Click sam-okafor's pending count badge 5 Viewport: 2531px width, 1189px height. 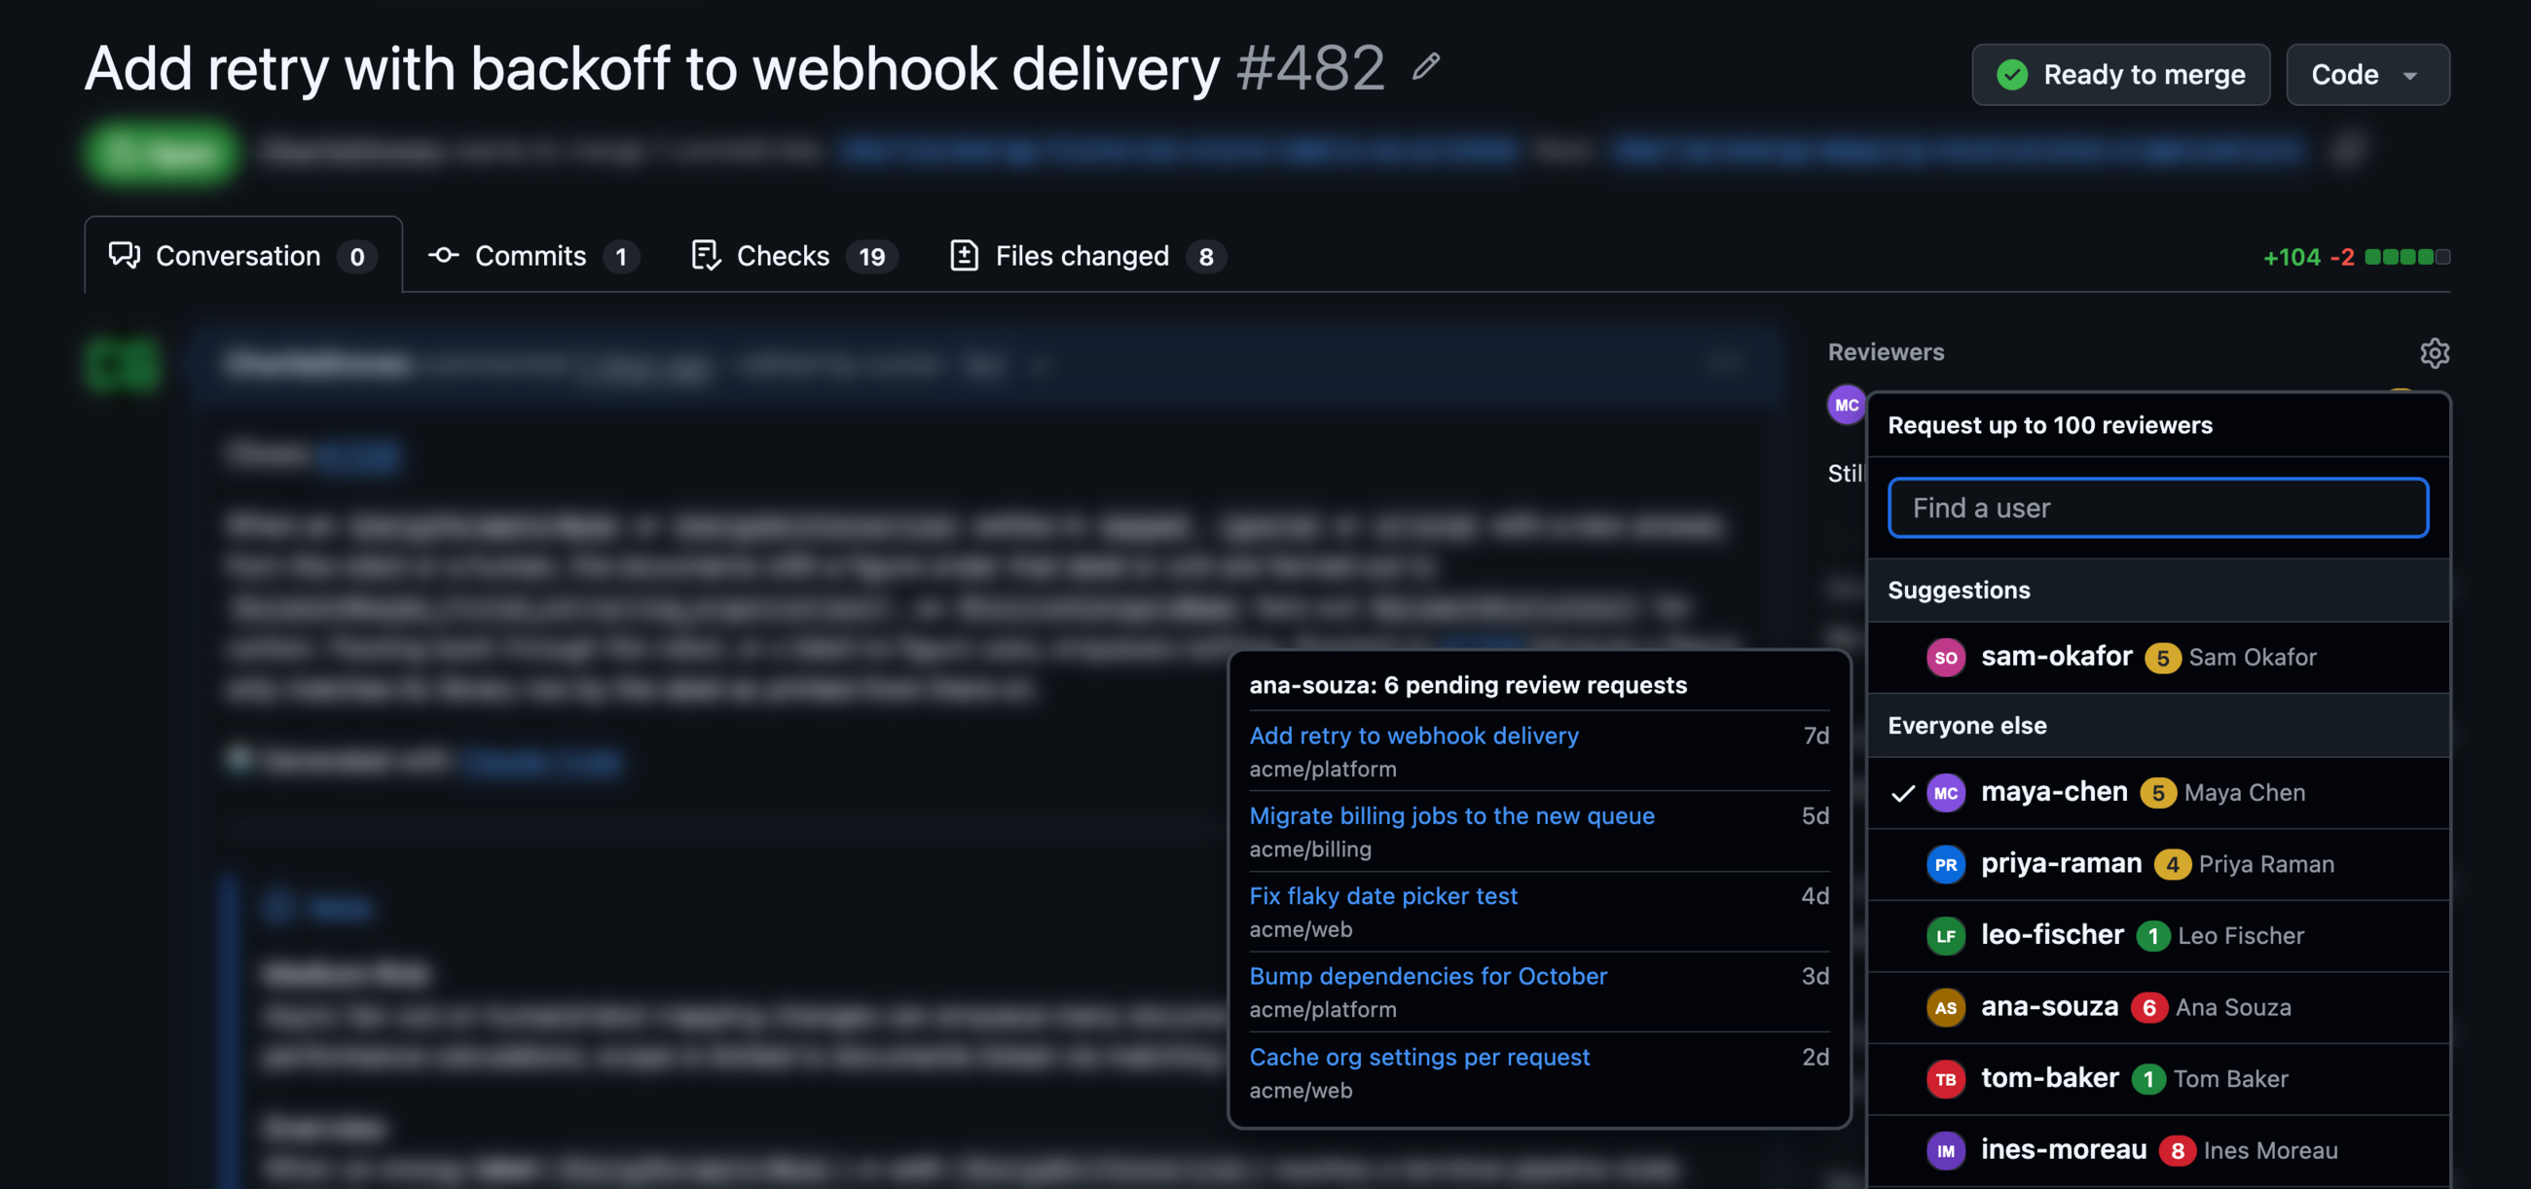[2161, 658]
